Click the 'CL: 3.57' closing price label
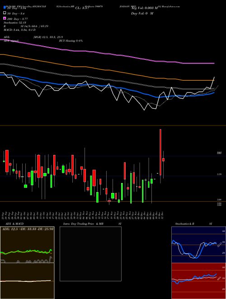 coord(82,8)
